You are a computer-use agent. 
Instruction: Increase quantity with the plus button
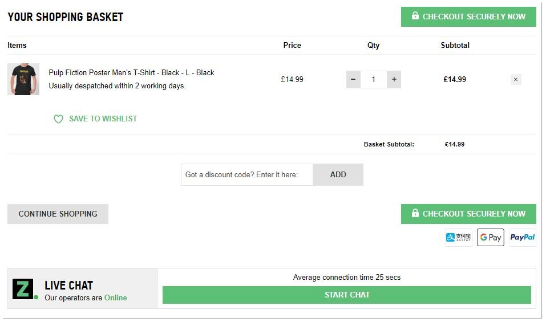pos(394,80)
